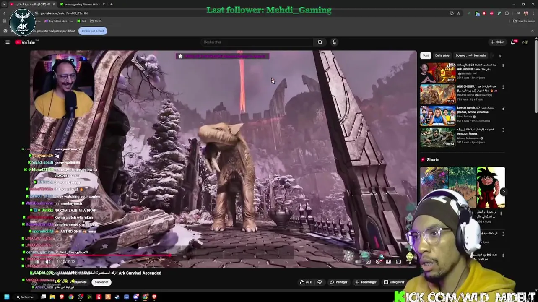Show next Shorts with the arrow
Screen dimensions: 538x302
pyautogui.click(x=504, y=192)
